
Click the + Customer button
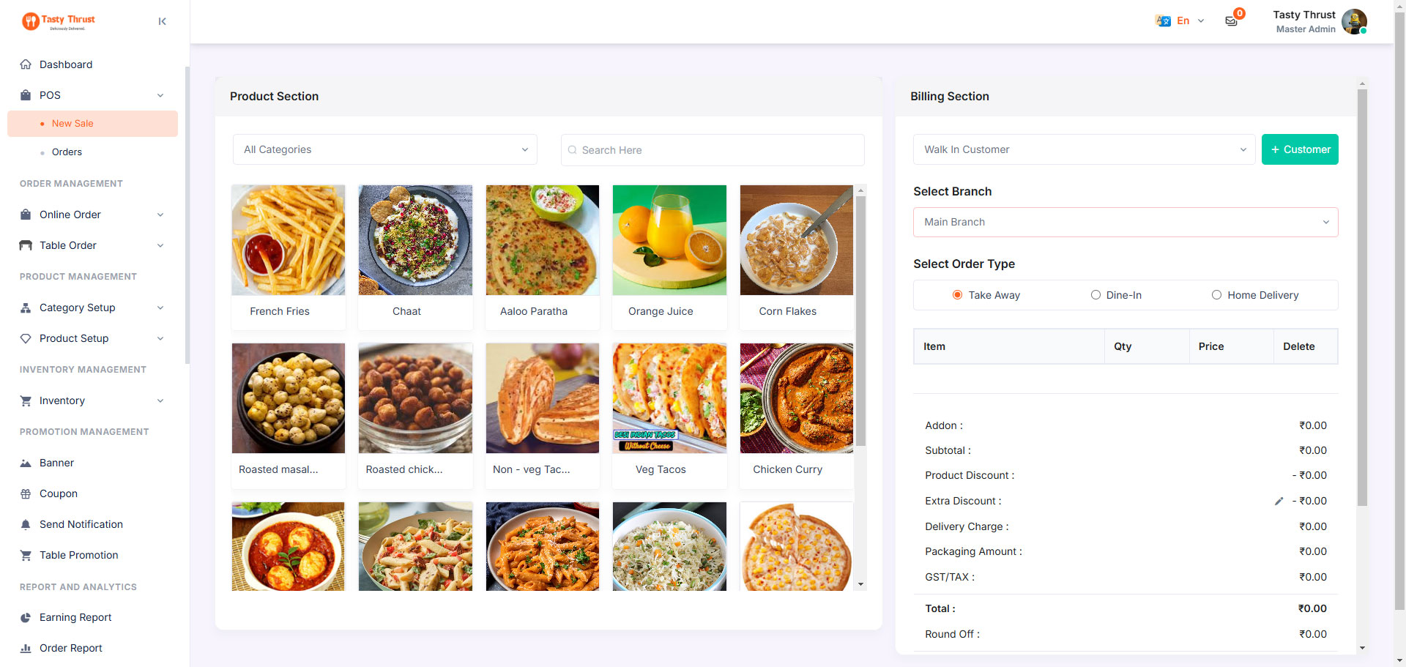click(1300, 149)
